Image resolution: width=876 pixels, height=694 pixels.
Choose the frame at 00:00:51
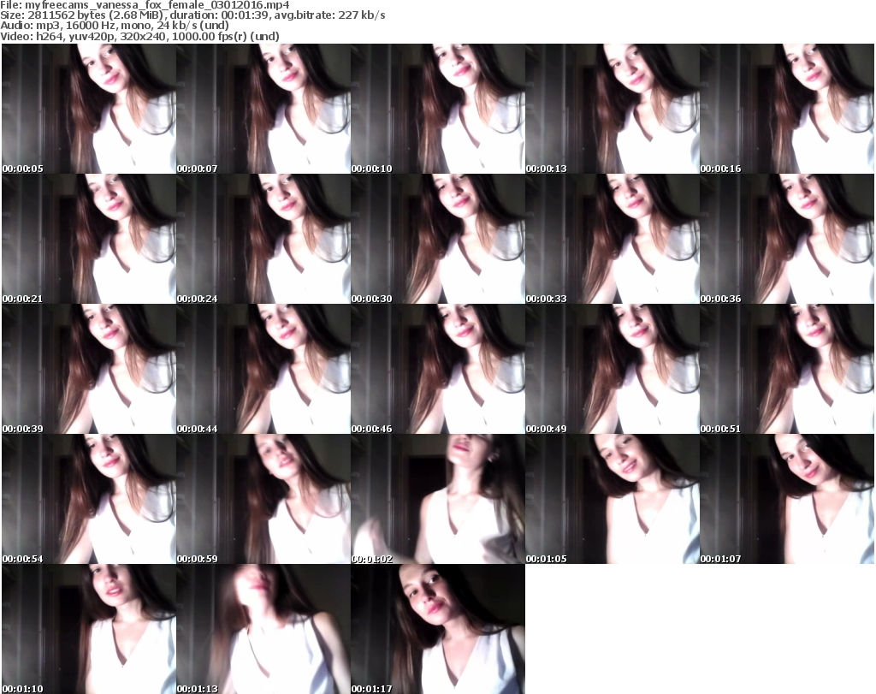pyautogui.click(x=787, y=369)
